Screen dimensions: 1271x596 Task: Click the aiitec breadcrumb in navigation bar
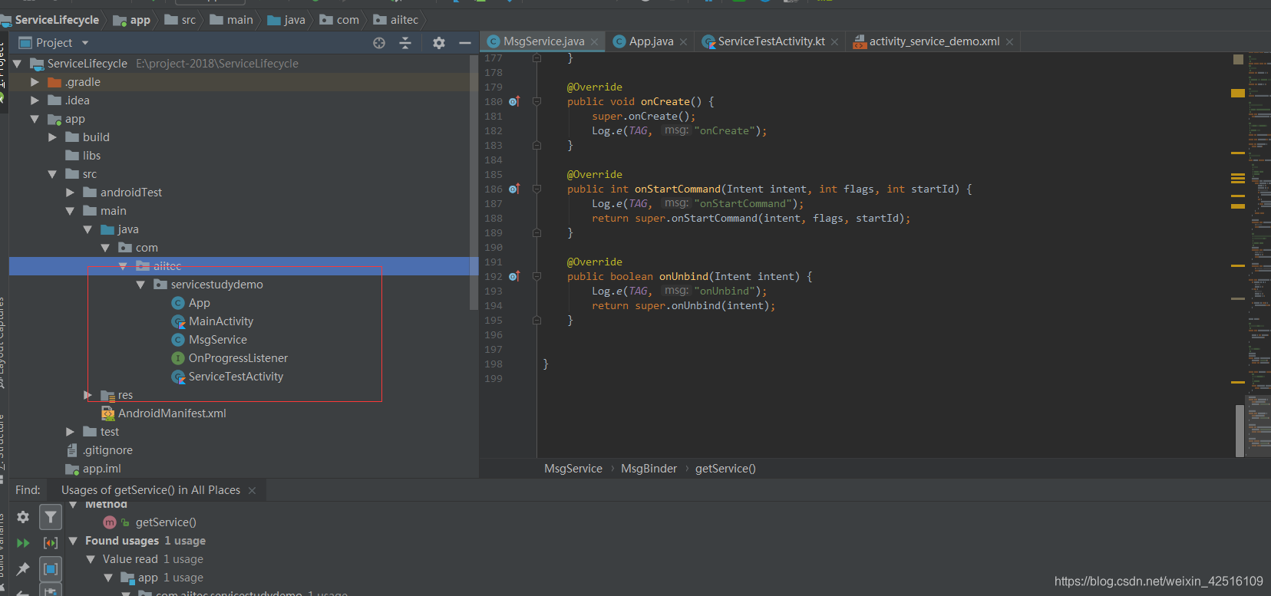[x=396, y=20]
